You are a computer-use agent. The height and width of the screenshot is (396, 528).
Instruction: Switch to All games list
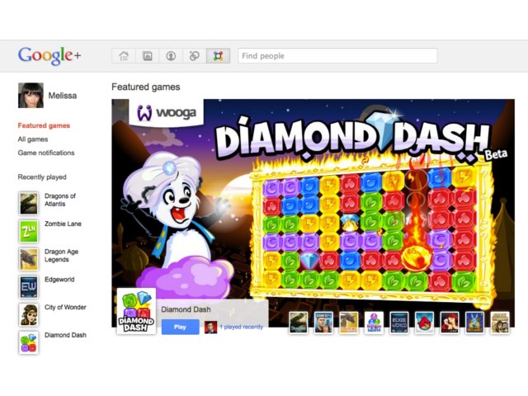33,139
